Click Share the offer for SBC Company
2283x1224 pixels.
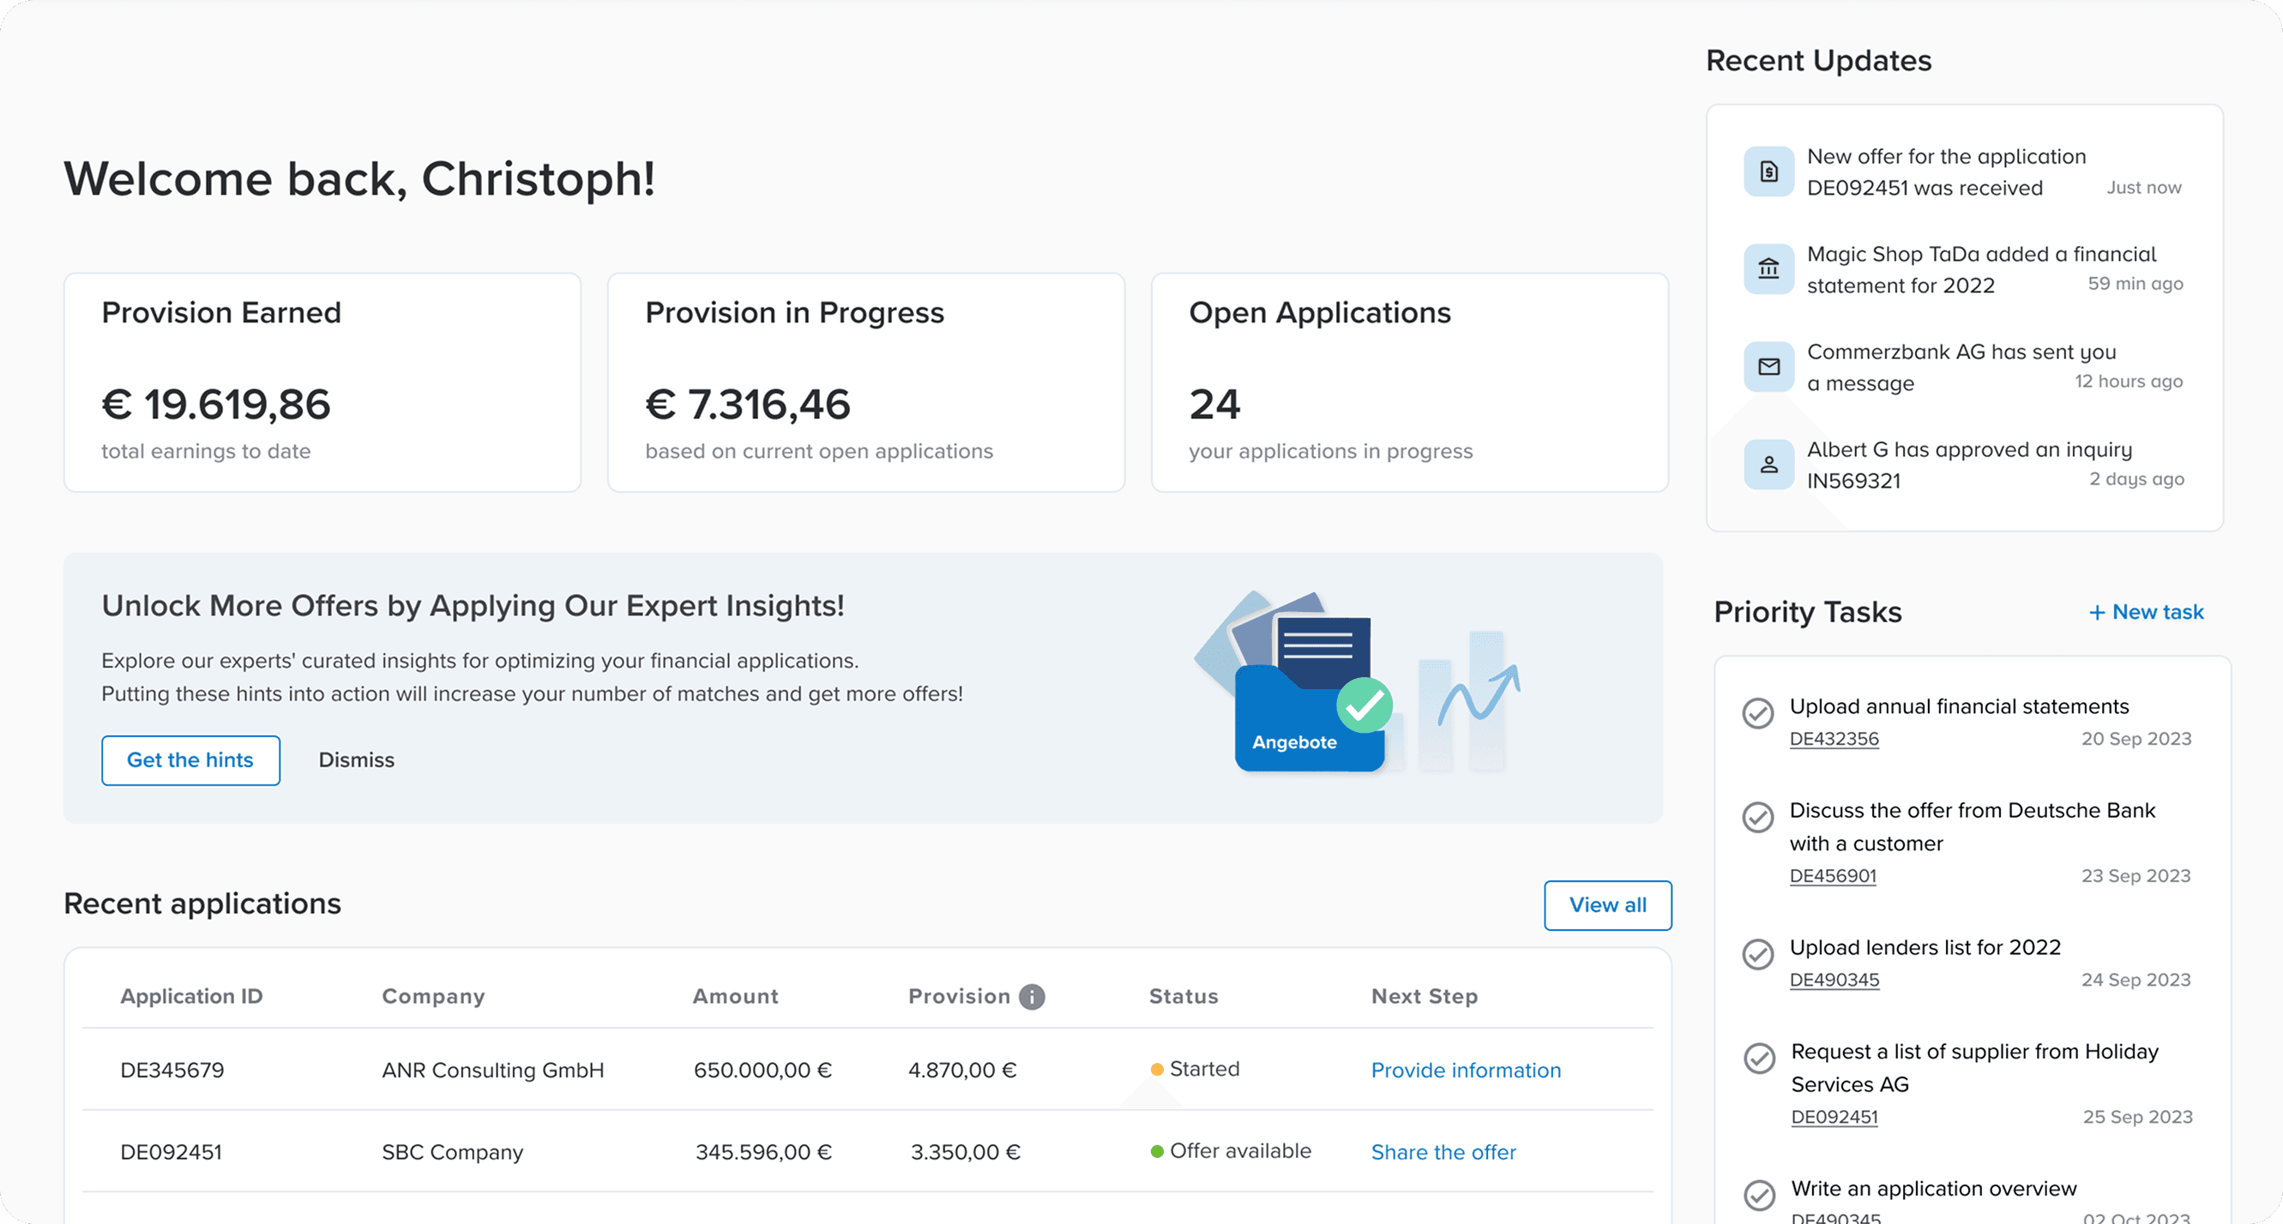1443,1152
